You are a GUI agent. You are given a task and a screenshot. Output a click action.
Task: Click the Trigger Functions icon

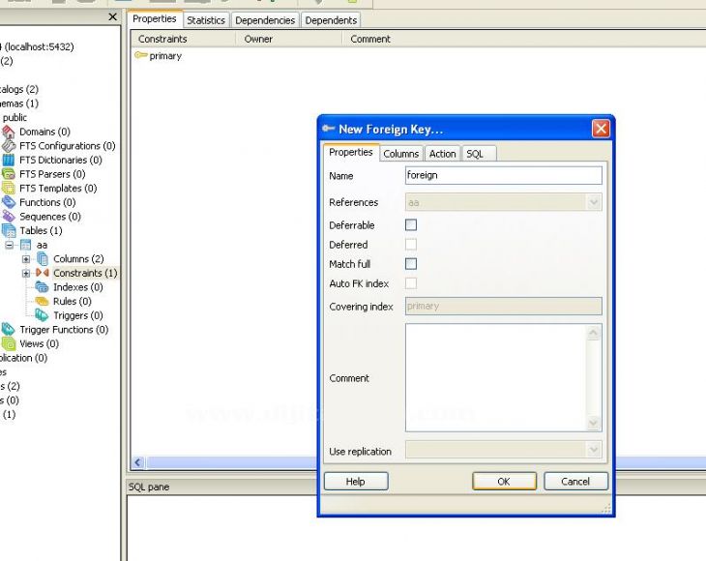pyautogui.click(x=9, y=330)
